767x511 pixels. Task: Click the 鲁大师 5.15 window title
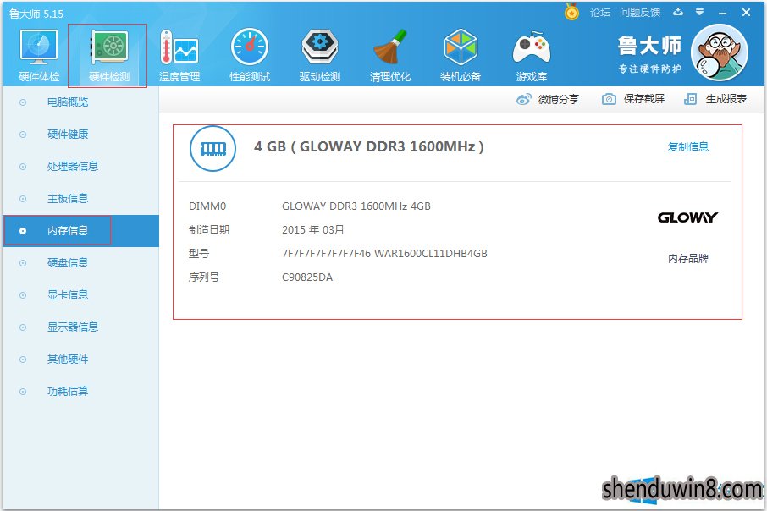tap(36, 14)
